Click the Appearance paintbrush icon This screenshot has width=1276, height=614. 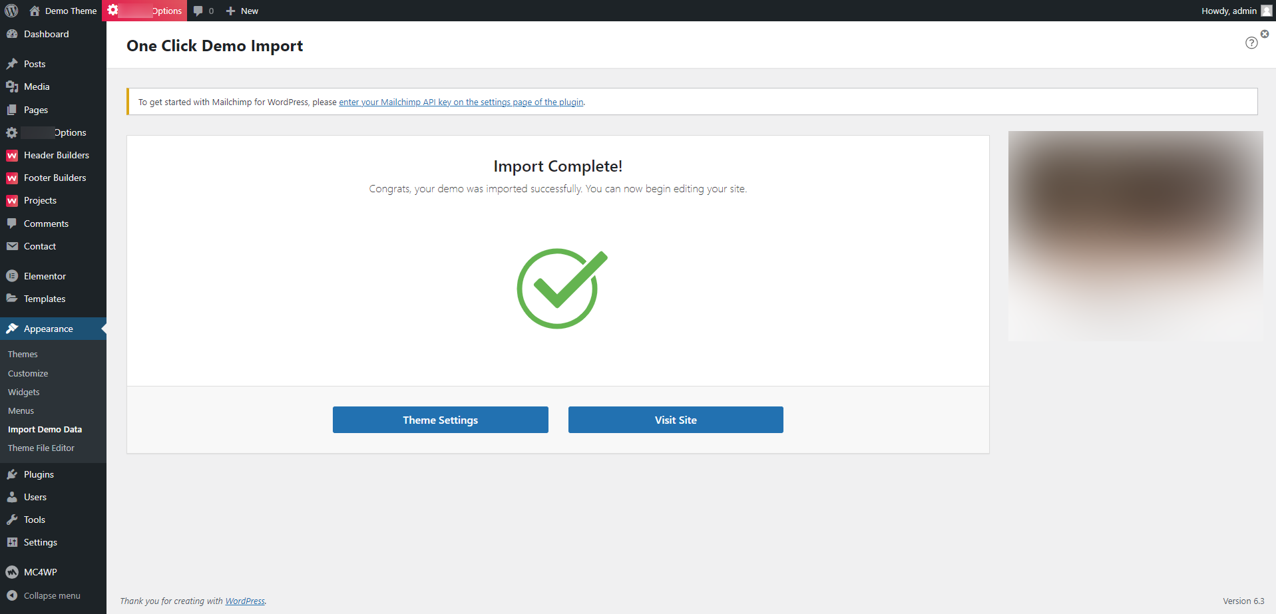(x=13, y=328)
